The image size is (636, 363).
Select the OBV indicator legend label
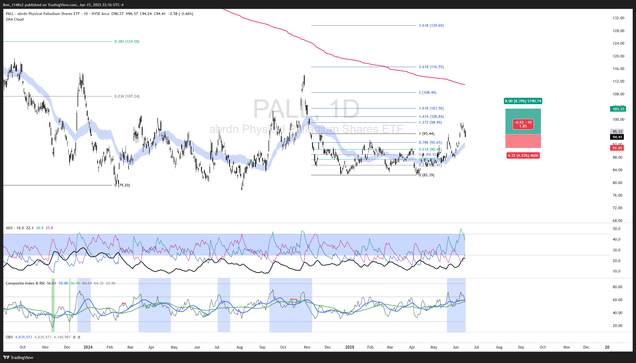click(x=9, y=337)
